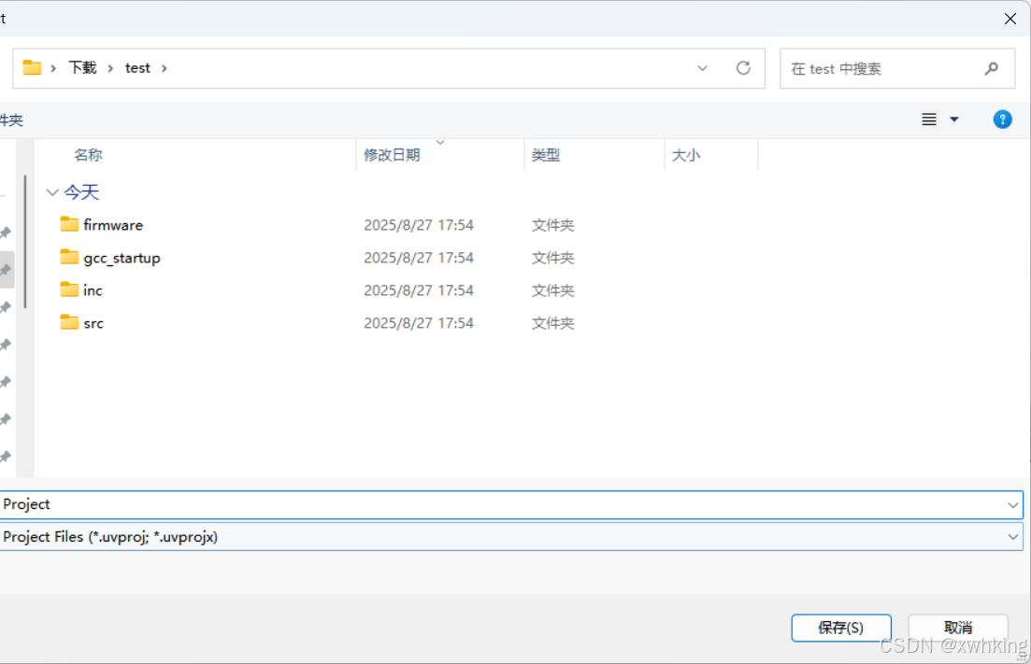Expand the address bar history dropdown
Viewport: 1031px width, 664px height.
pyautogui.click(x=702, y=67)
